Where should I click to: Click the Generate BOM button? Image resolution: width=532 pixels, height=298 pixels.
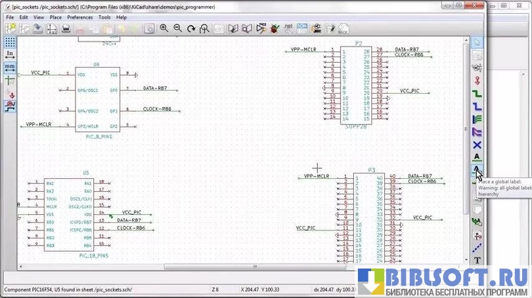301,29
